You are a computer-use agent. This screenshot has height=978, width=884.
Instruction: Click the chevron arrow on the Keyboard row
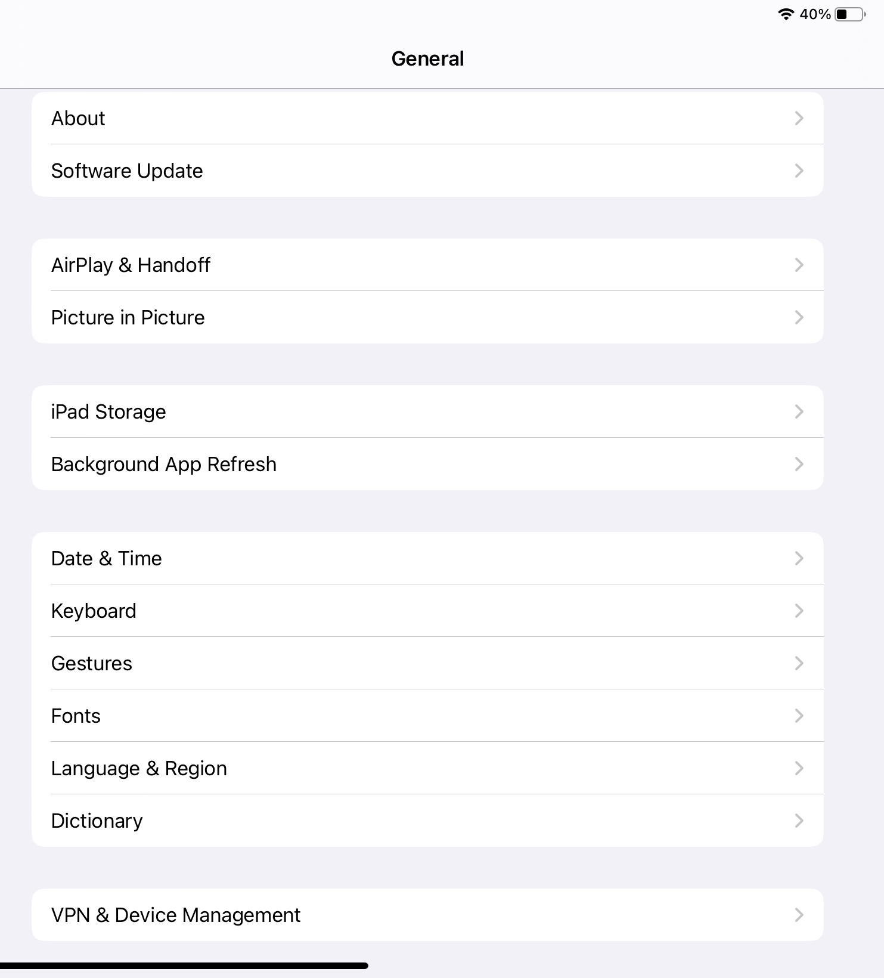(799, 611)
